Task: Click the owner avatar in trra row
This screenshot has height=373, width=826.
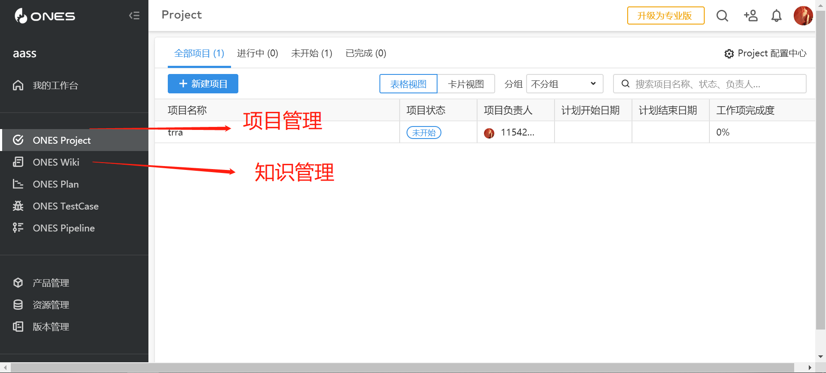Action: pos(489,133)
